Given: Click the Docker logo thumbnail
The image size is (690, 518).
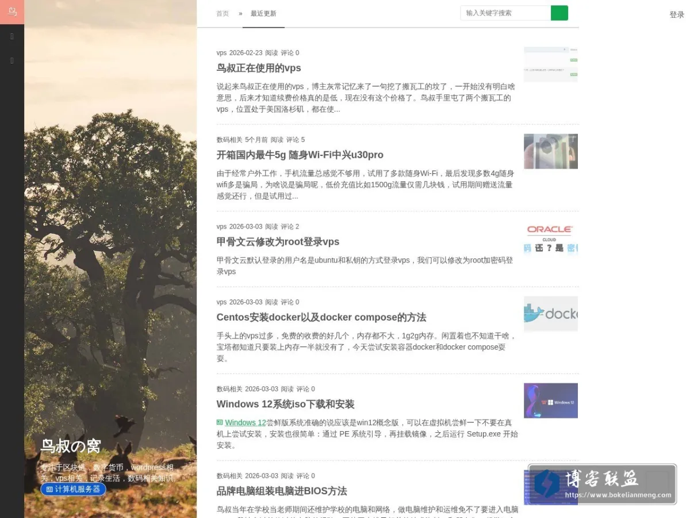Looking at the screenshot, I should coord(551,314).
